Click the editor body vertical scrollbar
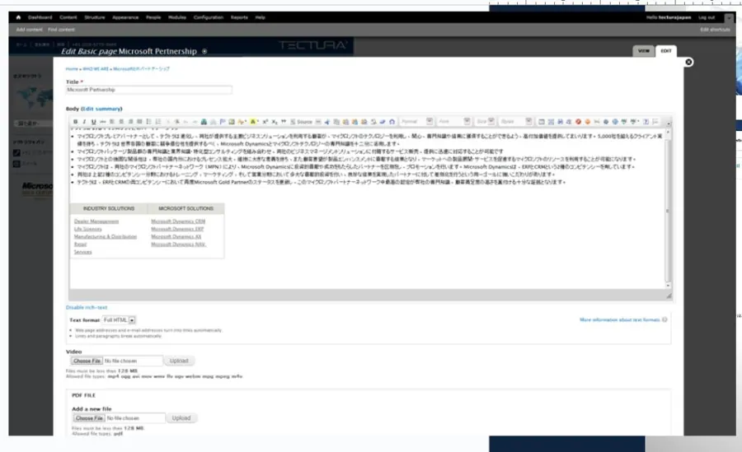Image resolution: width=742 pixels, height=452 pixels. click(668, 208)
